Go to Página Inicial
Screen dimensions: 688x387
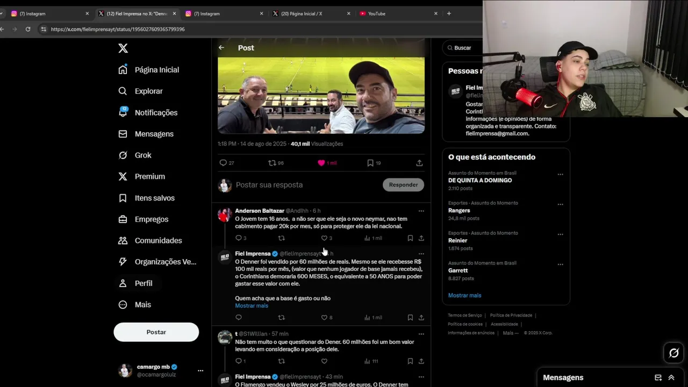pyautogui.click(x=149, y=70)
